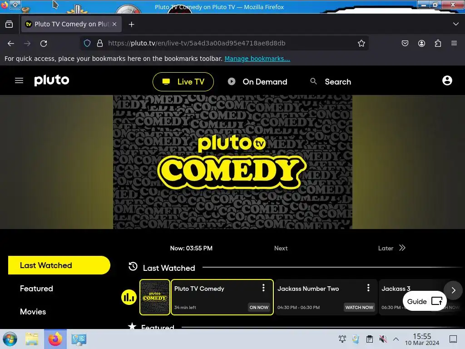Open Firefox View recent browsing icon
465x349 pixels.
coord(9,25)
